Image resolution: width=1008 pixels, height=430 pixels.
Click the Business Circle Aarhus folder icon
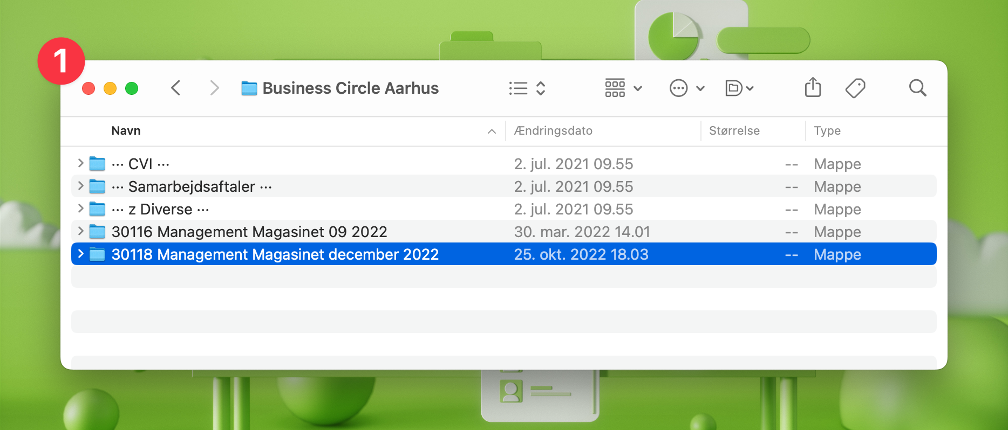click(249, 88)
